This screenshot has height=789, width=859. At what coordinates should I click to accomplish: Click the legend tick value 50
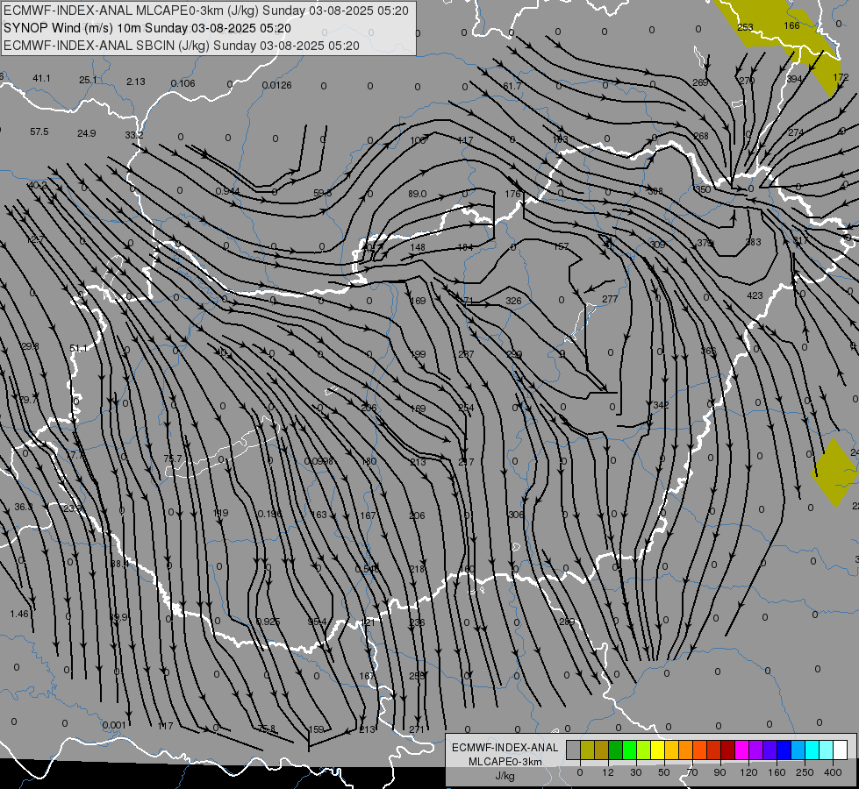point(664,772)
